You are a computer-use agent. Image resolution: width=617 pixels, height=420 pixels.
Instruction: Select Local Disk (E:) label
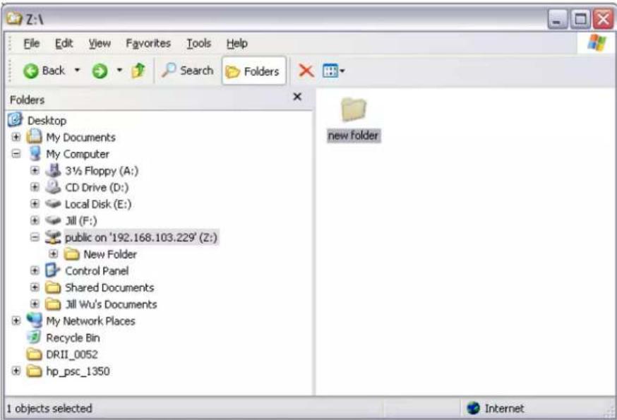(x=98, y=204)
